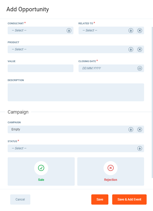153x211 pixels.
Task: Clear the Campaign field selection
Action: (x=140, y=129)
